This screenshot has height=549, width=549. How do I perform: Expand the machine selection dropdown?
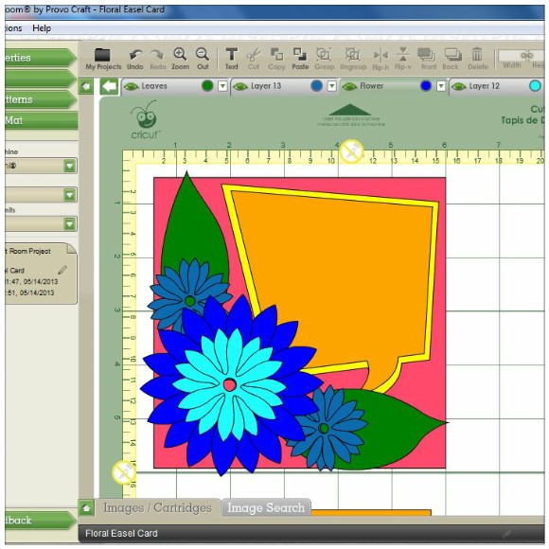70,166
